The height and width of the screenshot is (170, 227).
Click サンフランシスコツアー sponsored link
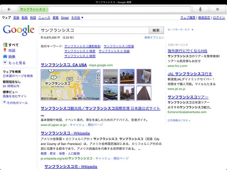pos(188,97)
